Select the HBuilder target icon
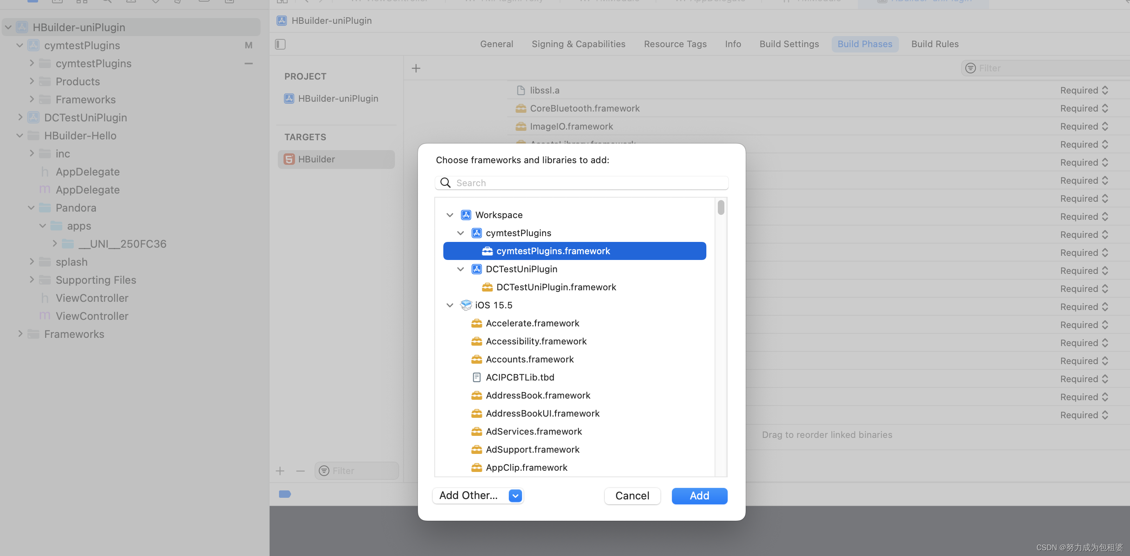Viewport: 1130px width, 556px height. pyautogui.click(x=289, y=159)
